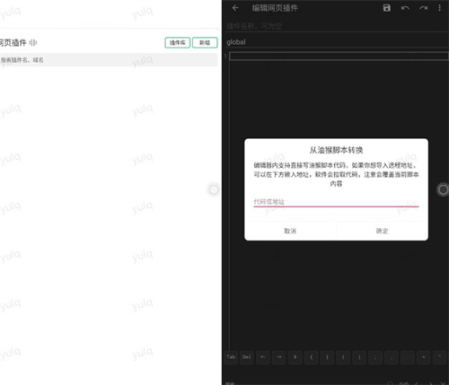Focus the 搜索插件名、域名 search box
The width and height of the screenshot is (449, 385).
tap(109, 60)
